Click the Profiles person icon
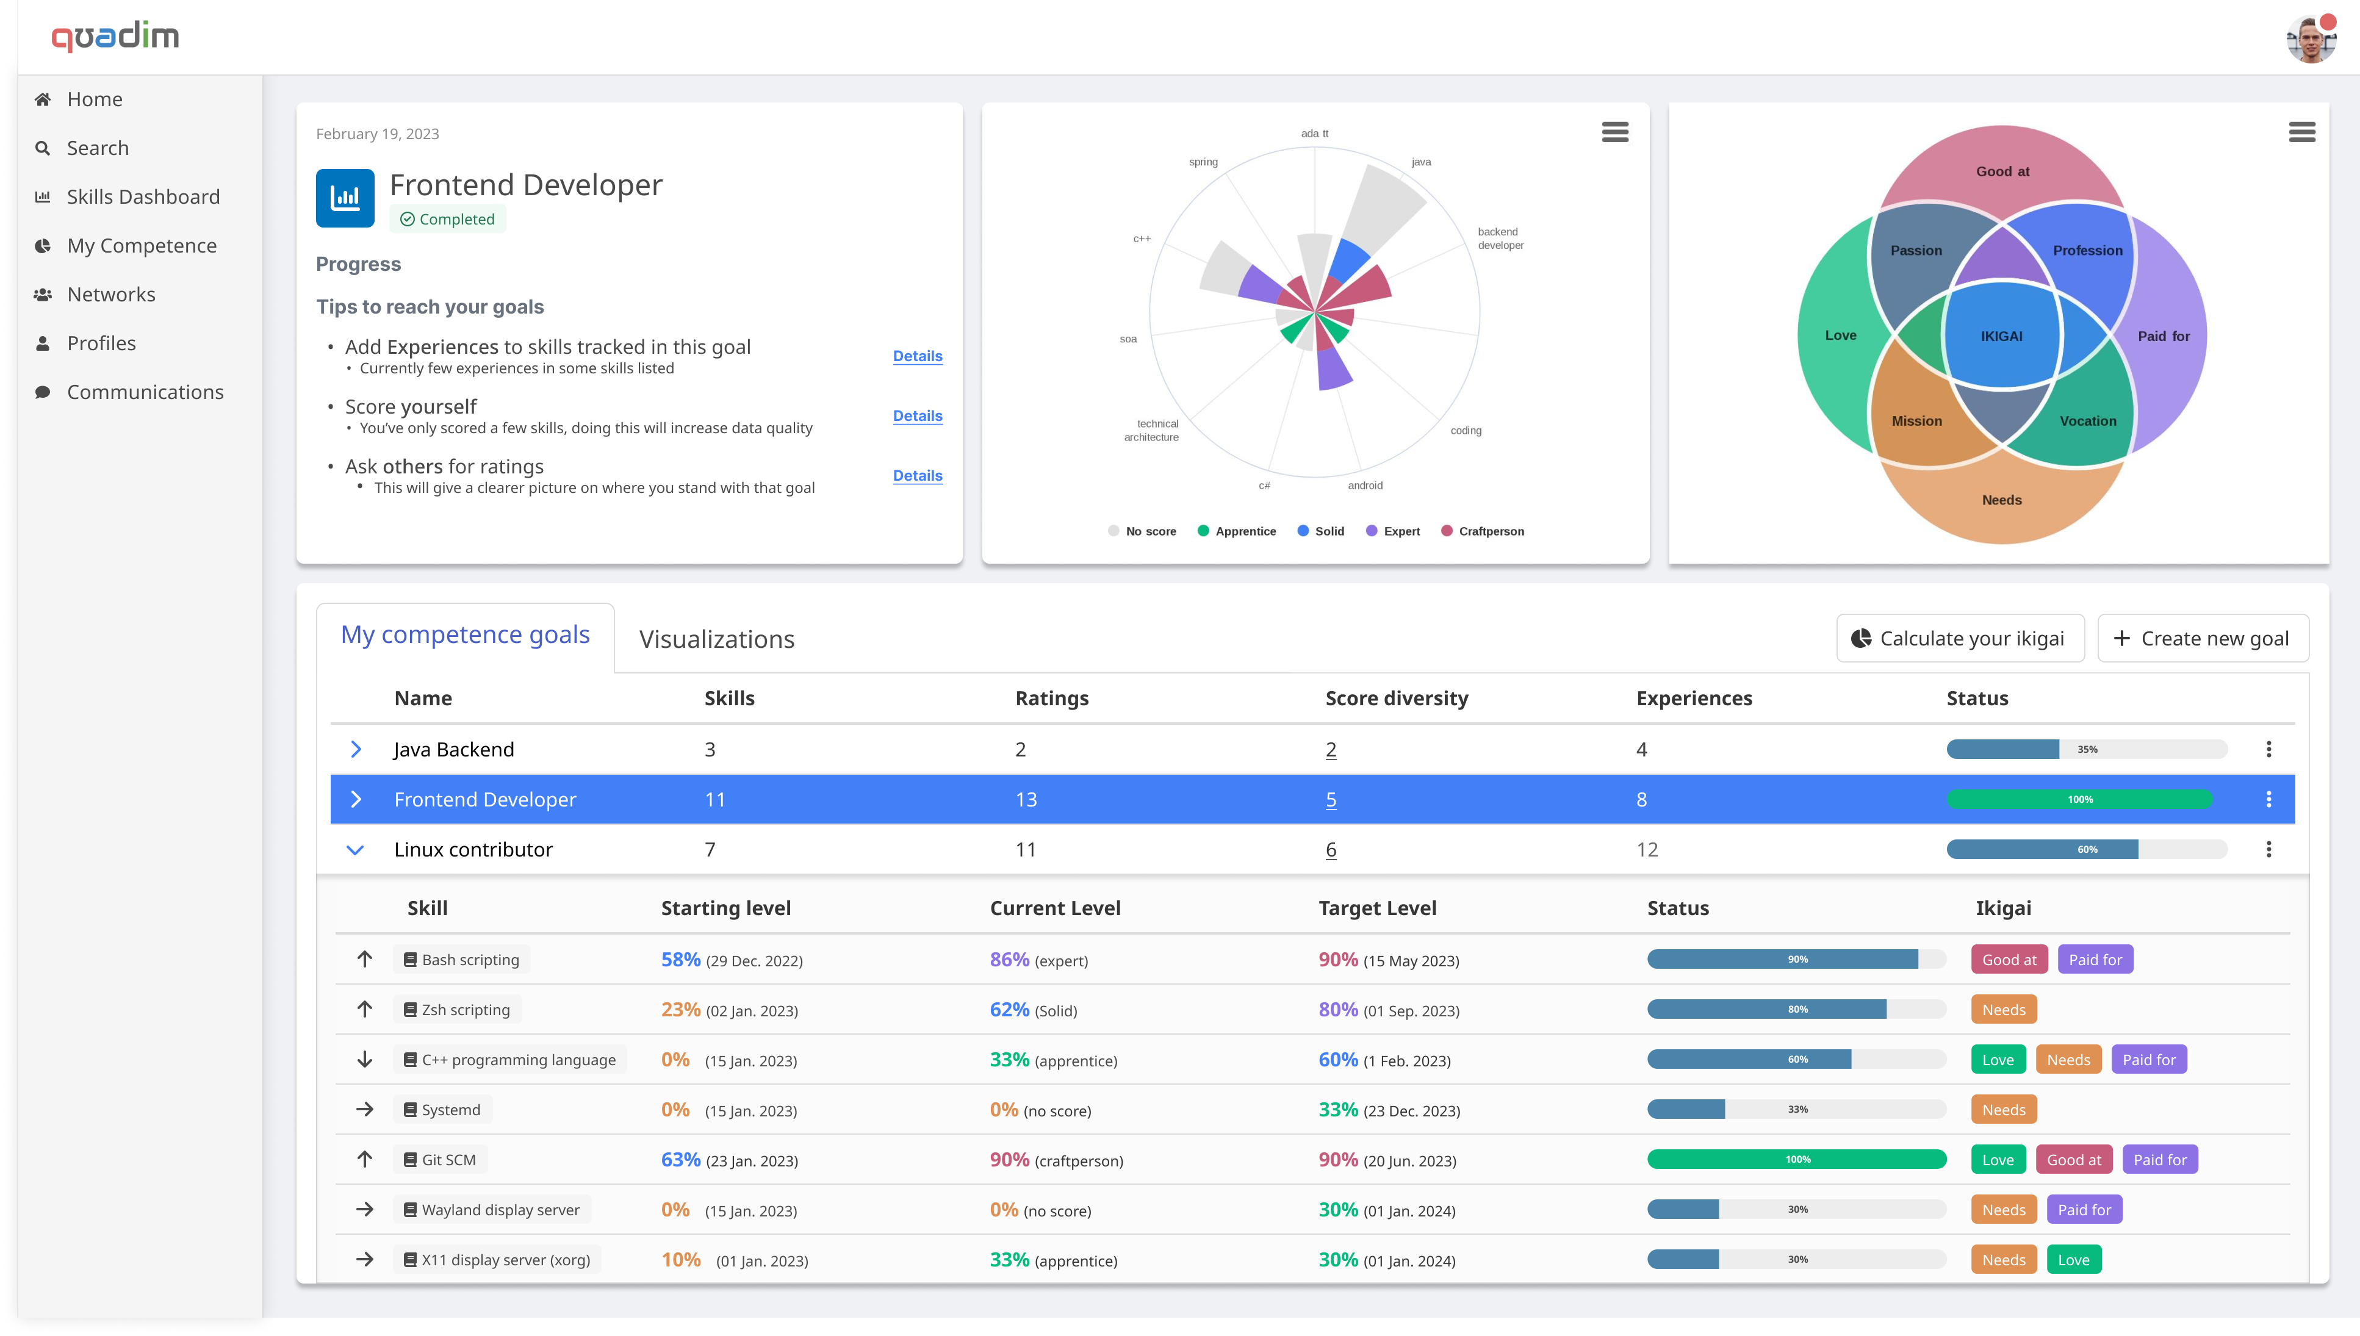This screenshot has width=2360, height=1336. 42,343
